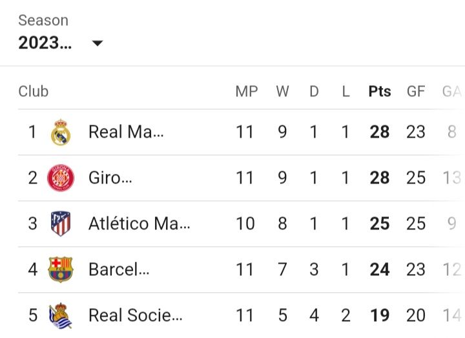This screenshot has height=338, width=465.
Task: Click the Club column header
Action: click(x=33, y=91)
